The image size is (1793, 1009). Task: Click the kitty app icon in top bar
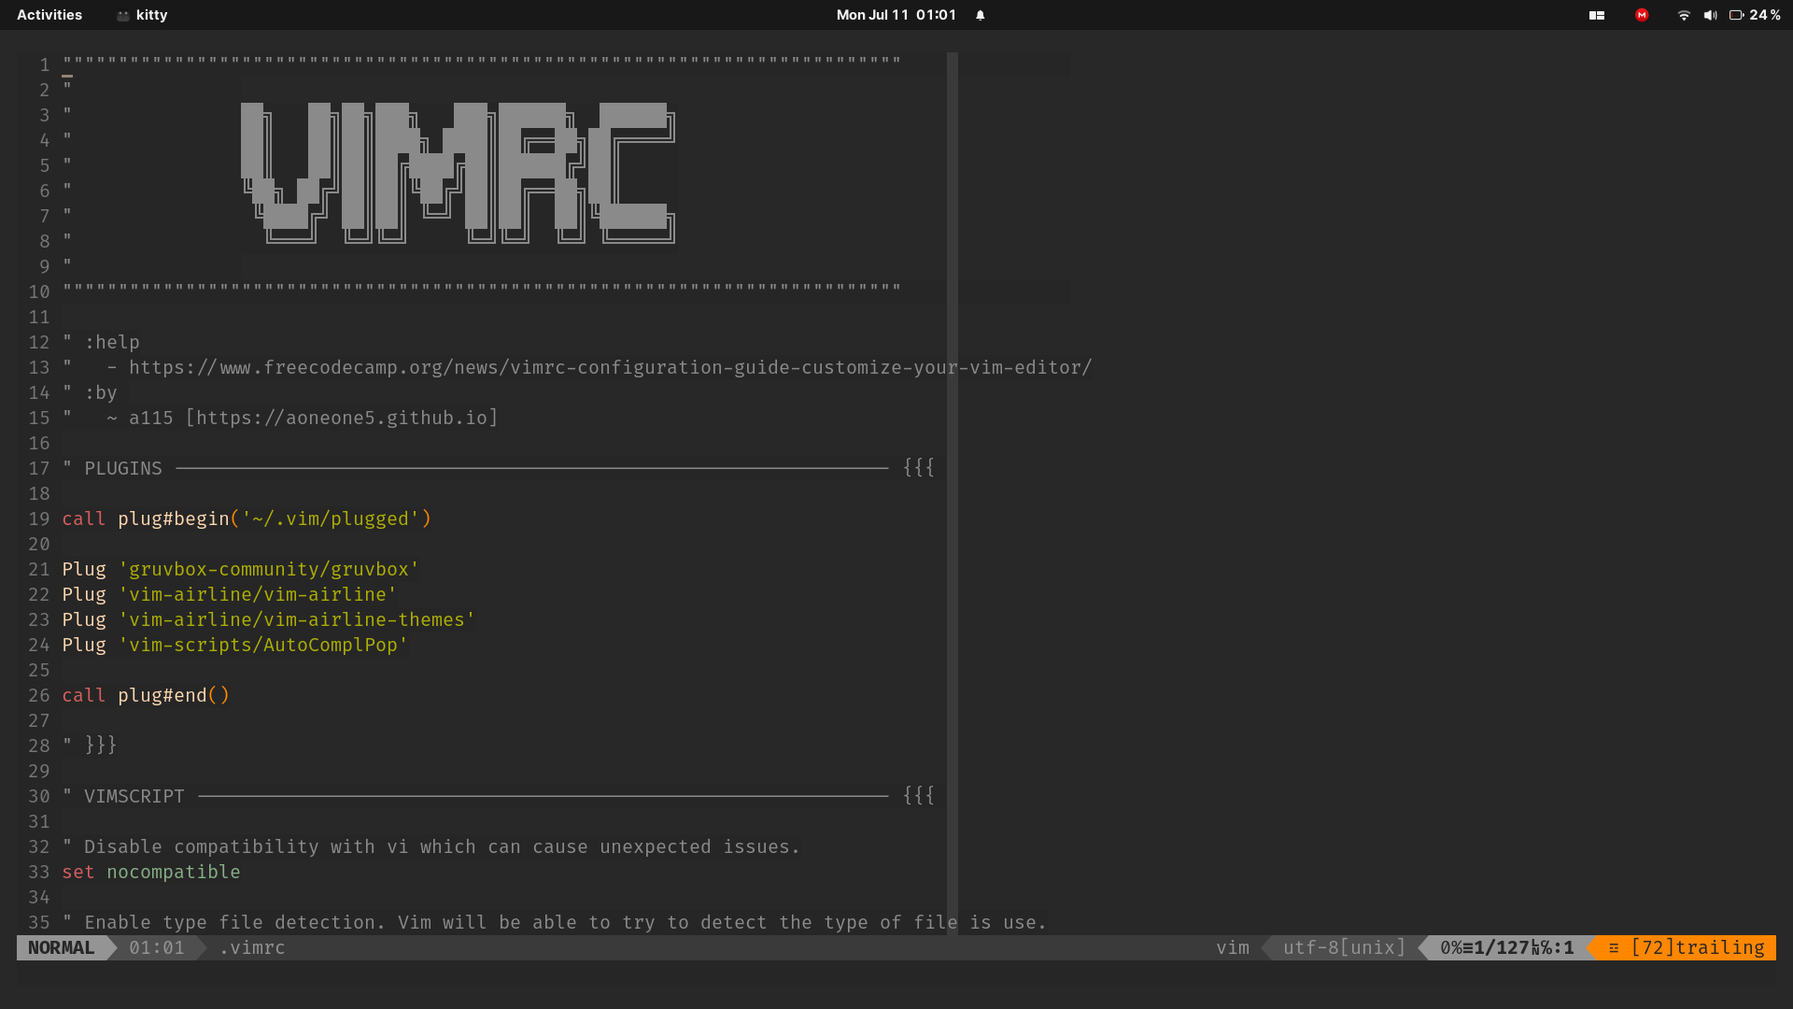click(x=123, y=16)
